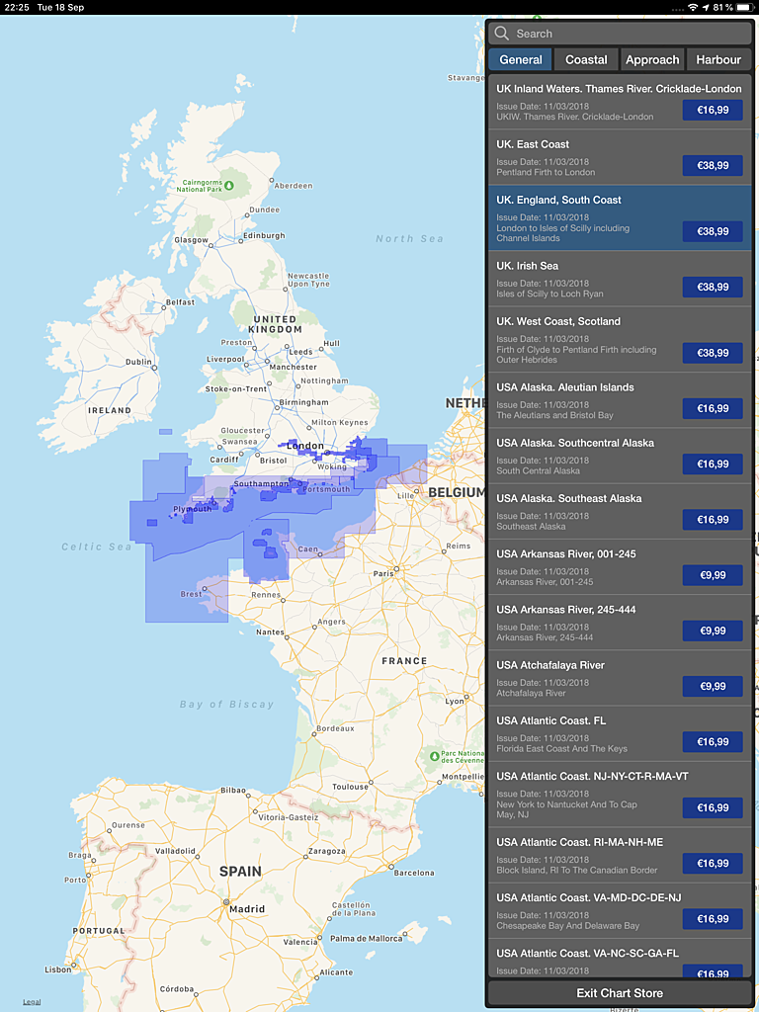Image resolution: width=759 pixels, height=1012 pixels.
Task: Tap price button for UK Irish Sea
Action: pyautogui.click(x=712, y=287)
